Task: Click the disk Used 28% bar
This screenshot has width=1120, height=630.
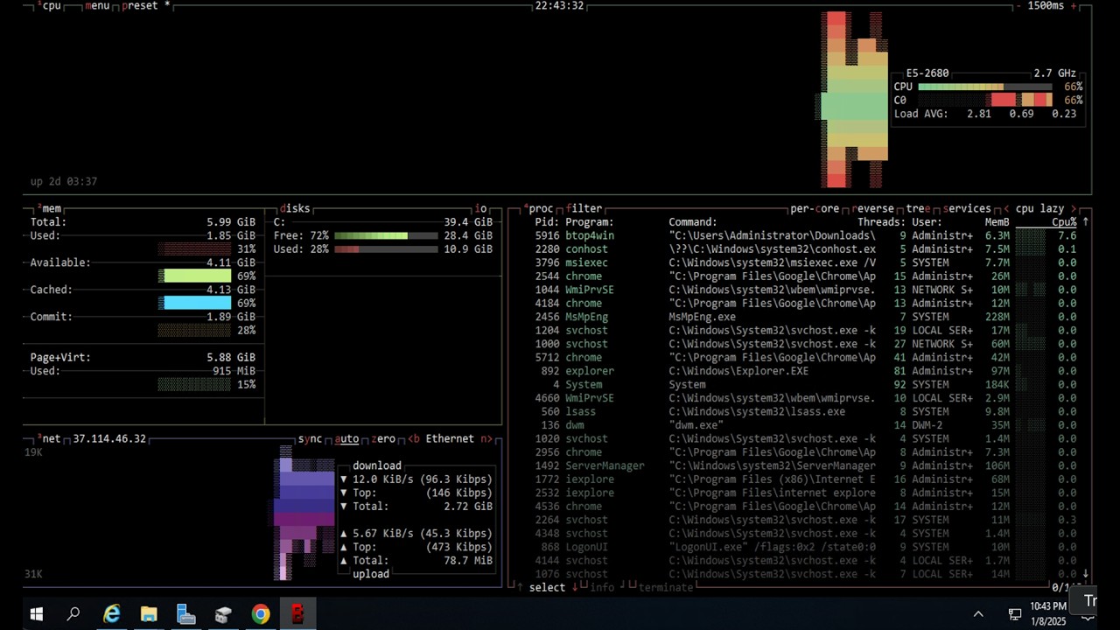Action: (x=386, y=249)
